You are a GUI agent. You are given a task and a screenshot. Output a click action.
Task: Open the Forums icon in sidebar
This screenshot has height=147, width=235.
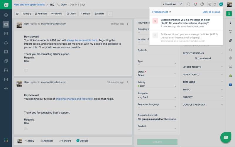click(6, 61)
